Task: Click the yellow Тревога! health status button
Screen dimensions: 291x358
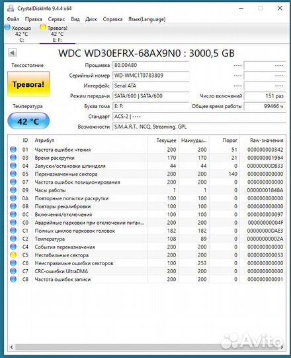Action: click(x=28, y=84)
